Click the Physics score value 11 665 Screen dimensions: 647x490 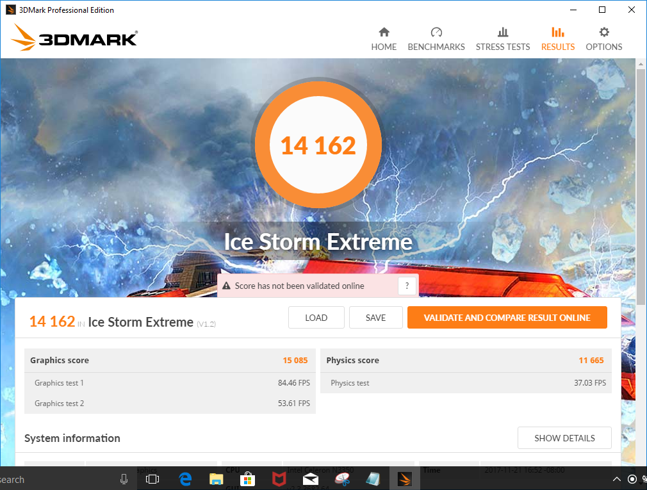click(x=591, y=360)
